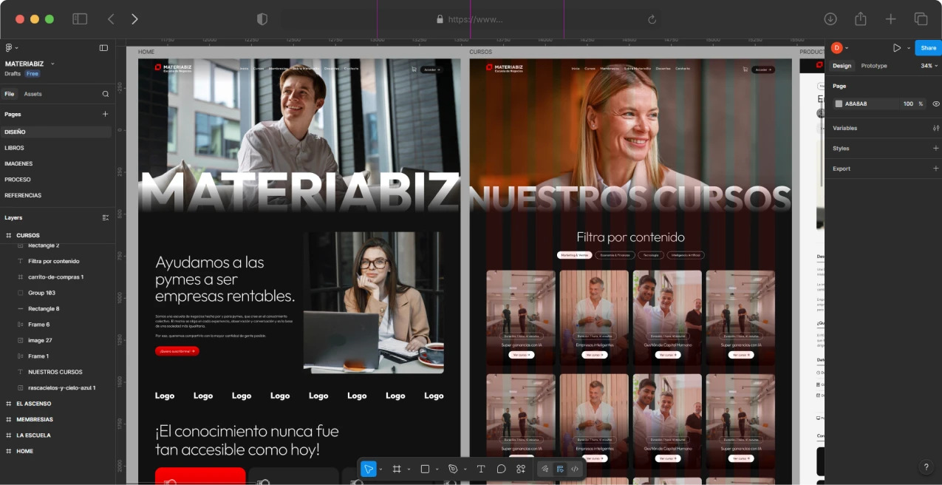Switch to the Assets tab

click(33, 94)
